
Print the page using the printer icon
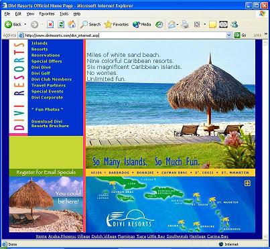(x=185, y=24)
